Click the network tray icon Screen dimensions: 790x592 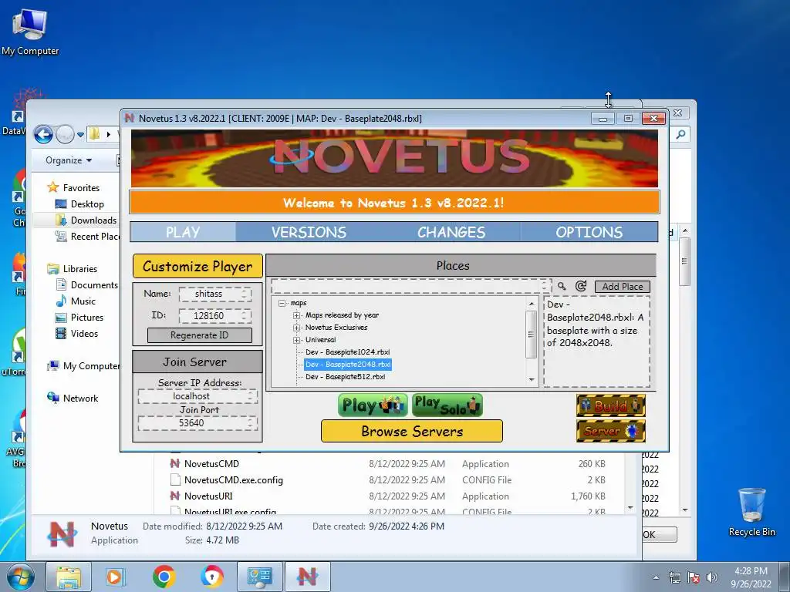pyautogui.click(x=674, y=577)
